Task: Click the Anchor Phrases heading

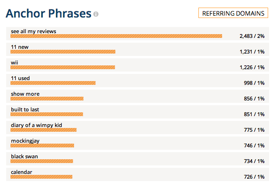Action: [x=48, y=13]
